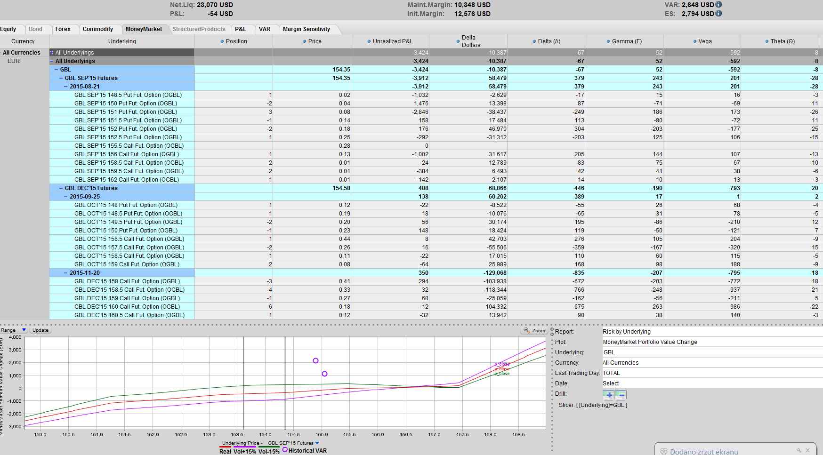
Task: Click the blue dot beside Position header
Action: pyautogui.click(x=222, y=41)
